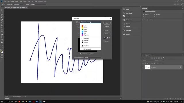Image resolution: width=184 pixels, height=103 pixels.
Task: Choose Magentas from the Select list
Action: [90, 35]
